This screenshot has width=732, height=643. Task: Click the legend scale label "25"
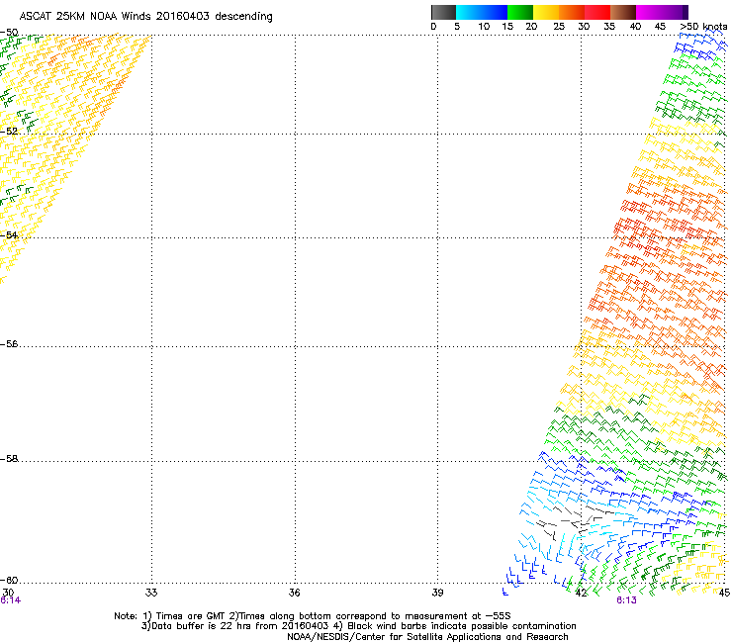click(559, 27)
